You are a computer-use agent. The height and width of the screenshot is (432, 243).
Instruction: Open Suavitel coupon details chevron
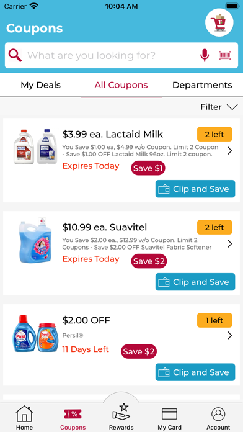coord(230,244)
